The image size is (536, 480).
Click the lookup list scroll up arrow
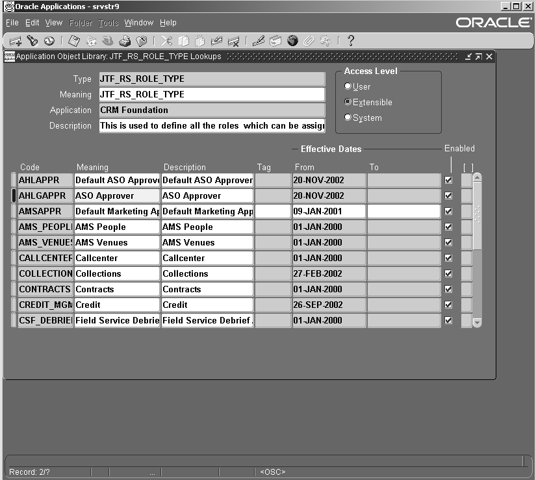point(478,178)
